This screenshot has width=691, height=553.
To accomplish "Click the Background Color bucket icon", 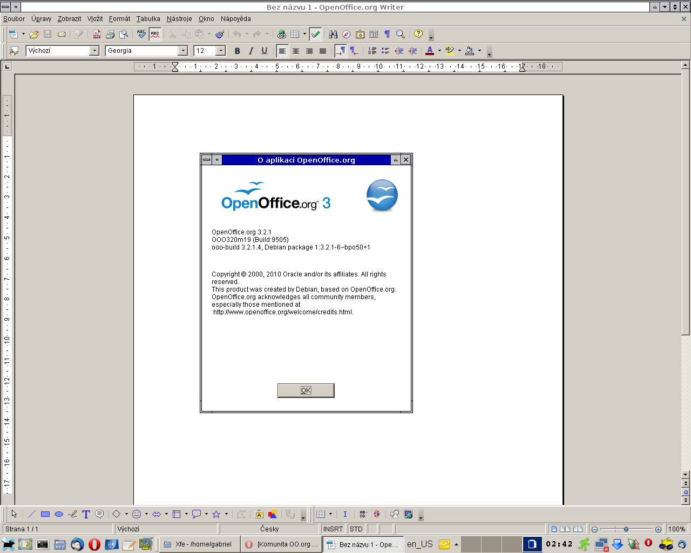I will pos(470,51).
